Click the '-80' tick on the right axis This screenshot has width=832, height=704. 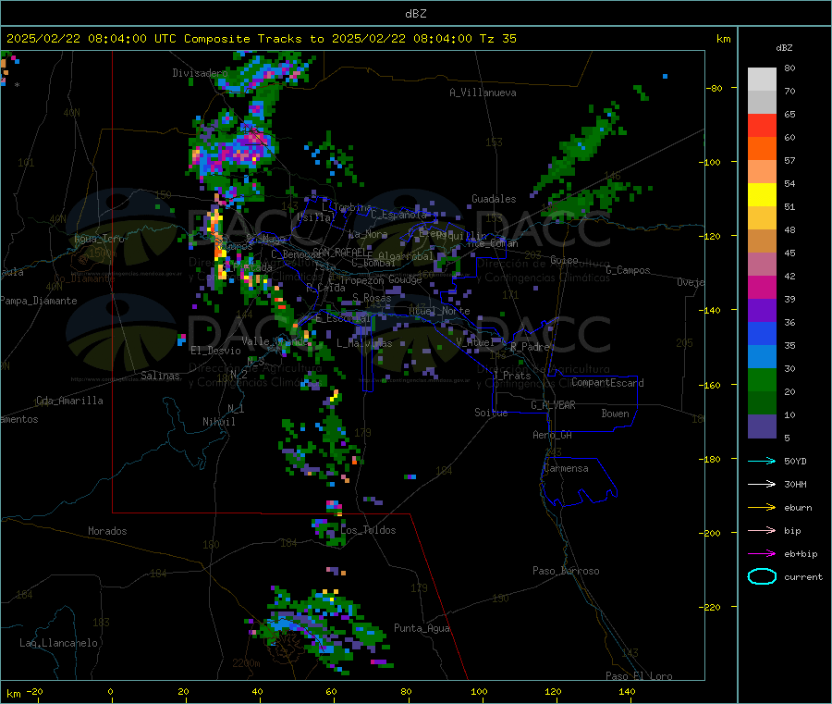click(x=713, y=88)
